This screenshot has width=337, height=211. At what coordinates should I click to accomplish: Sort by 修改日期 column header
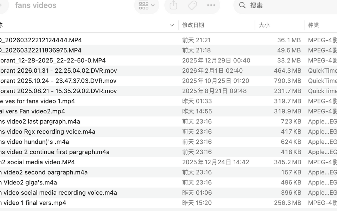(193, 25)
